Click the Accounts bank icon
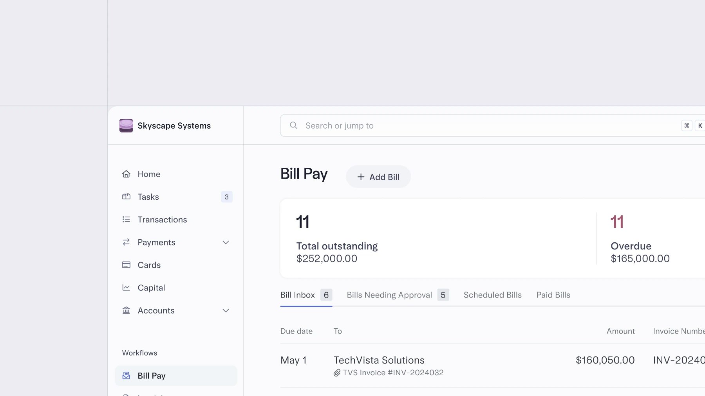705x396 pixels. [126, 310]
